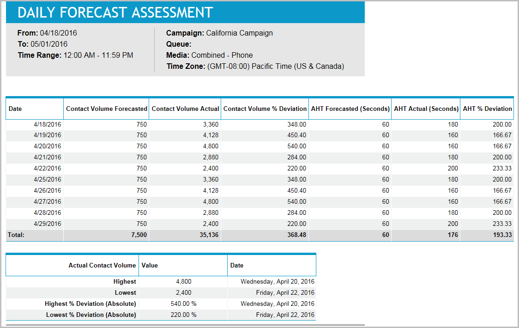Click the AHT Actual (Seconds) header

426,108
